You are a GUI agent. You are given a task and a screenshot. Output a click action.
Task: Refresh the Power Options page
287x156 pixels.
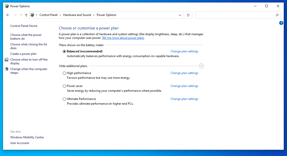[188, 15]
